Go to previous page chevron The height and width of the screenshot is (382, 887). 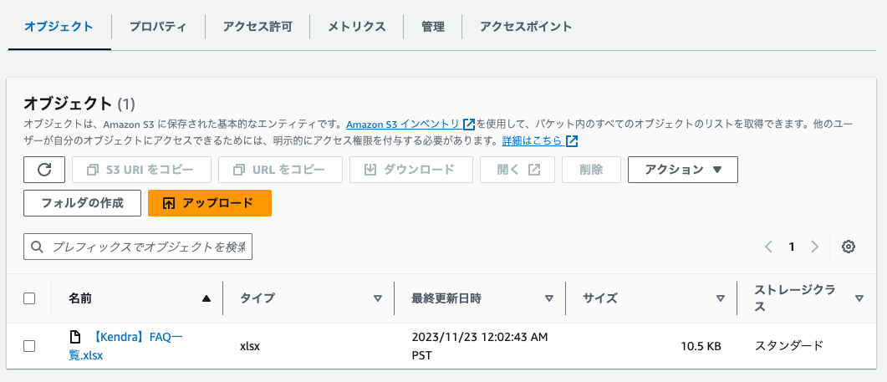[x=769, y=247]
